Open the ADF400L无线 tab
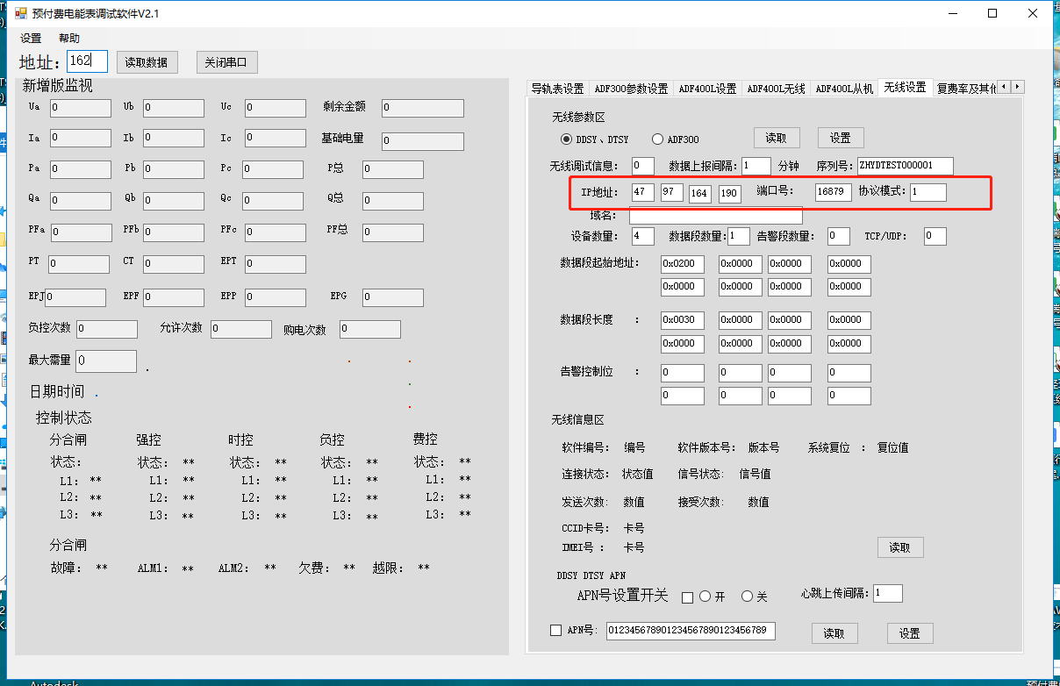Image resolution: width=1060 pixels, height=686 pixels. click(x=776, y=89)
